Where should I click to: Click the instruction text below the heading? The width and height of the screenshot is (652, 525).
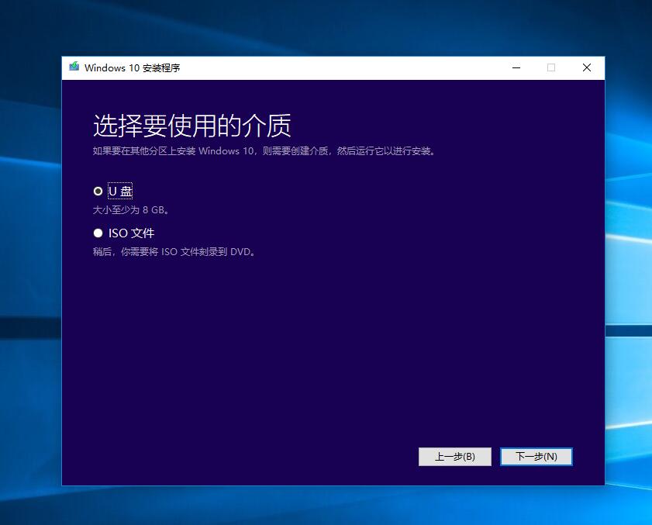233,150
